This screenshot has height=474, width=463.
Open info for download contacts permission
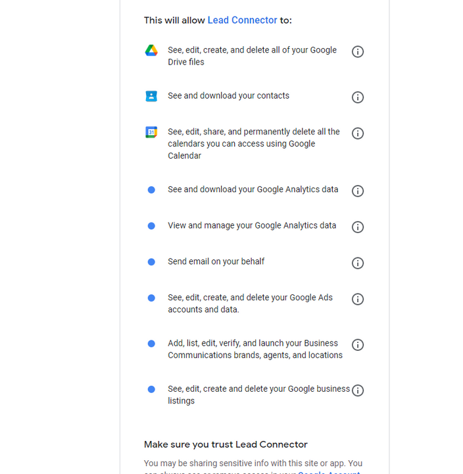pos(358,97)
